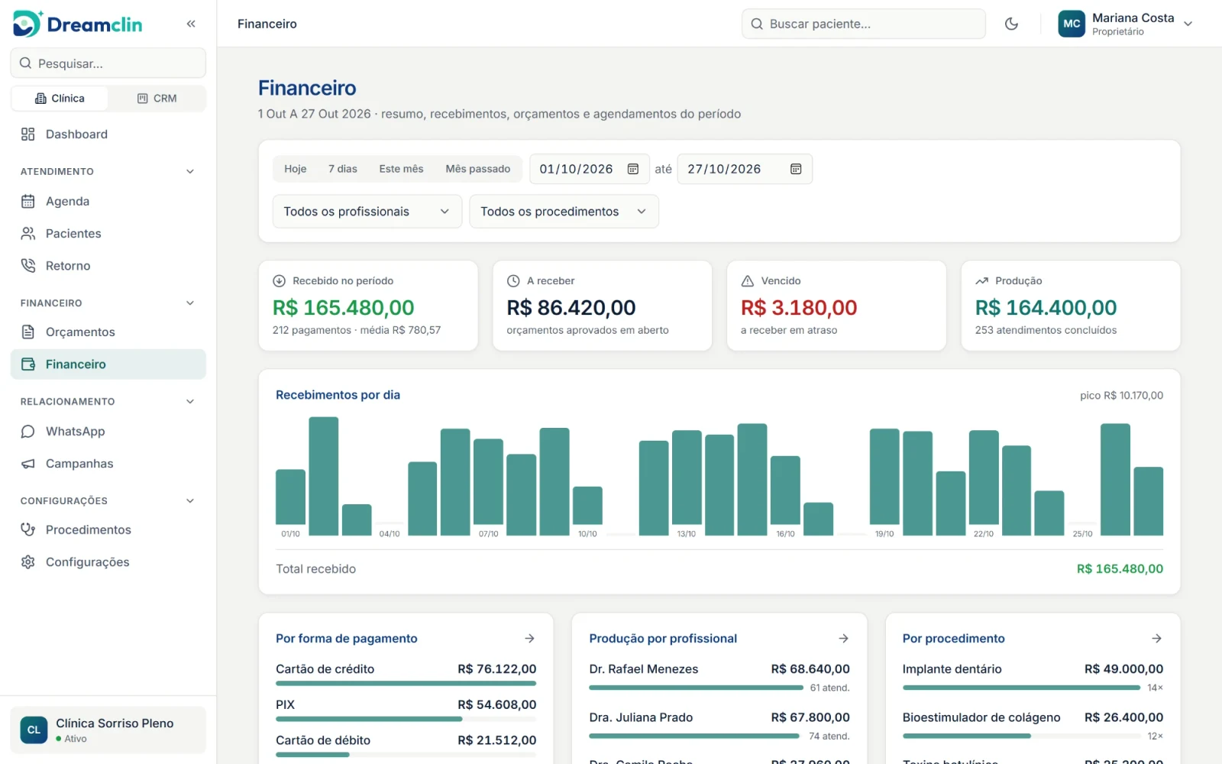Click the Dreamclin logo icon
The height and width of the screenshot is (764, 1222).
27,24
